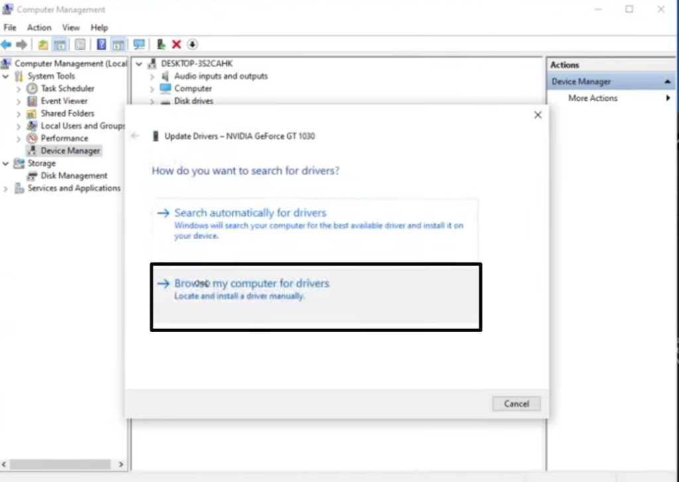Expand the Task Scheduler node
Viewport: 679px width, 482px height.
[x=18, y=89]
